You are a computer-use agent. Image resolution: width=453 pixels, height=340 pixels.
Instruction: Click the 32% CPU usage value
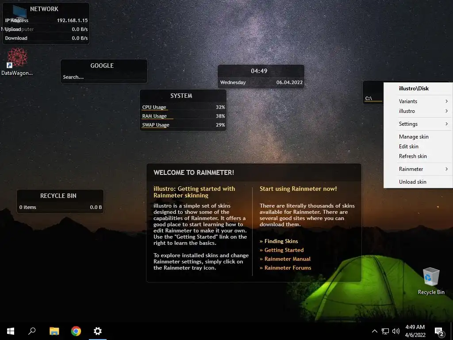tap(220, 107)
